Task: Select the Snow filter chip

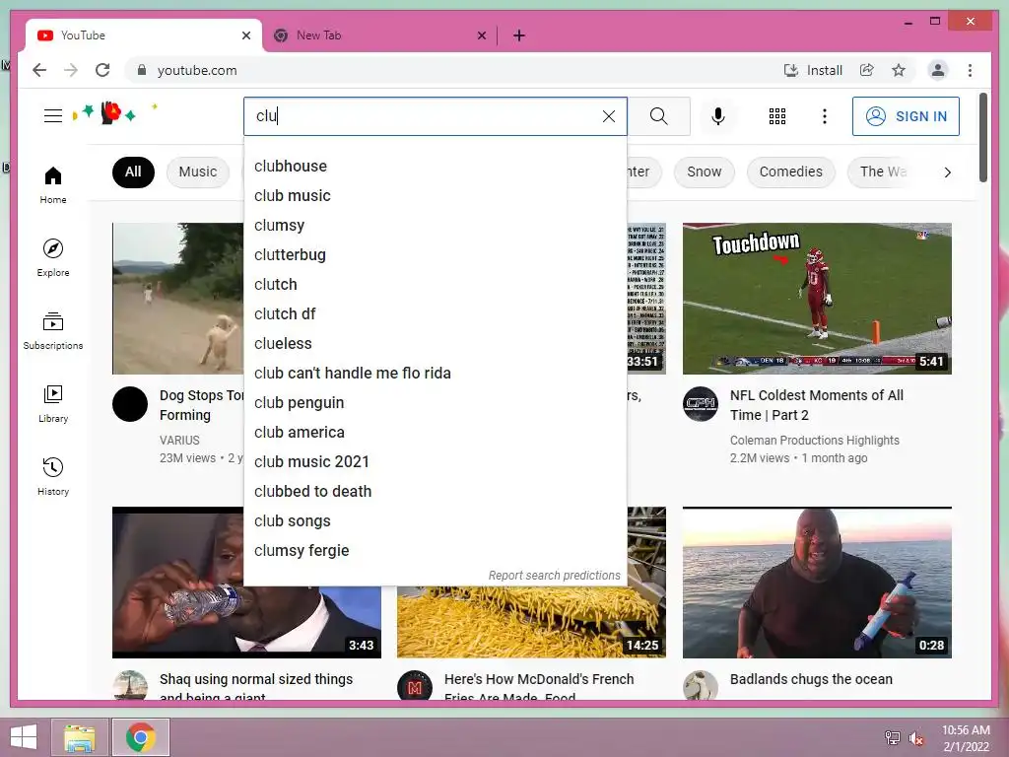Action: pyautogui.click(x=704, y=172)
